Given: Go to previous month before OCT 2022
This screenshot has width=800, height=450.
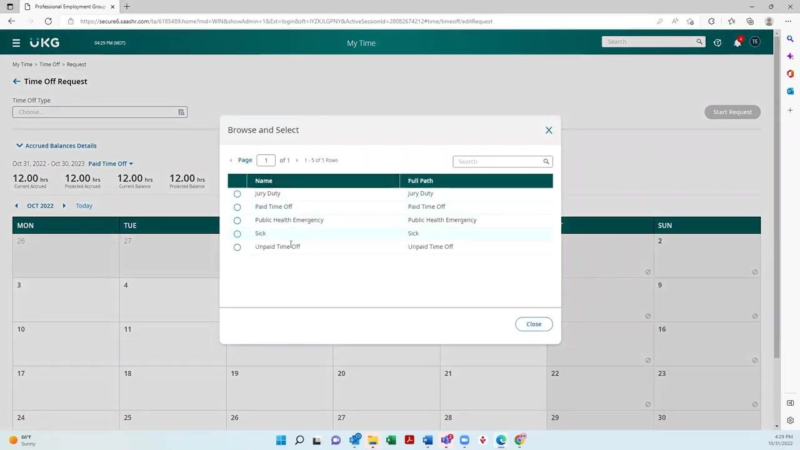Looking at the screenshot, I should (x=16, y=206).
